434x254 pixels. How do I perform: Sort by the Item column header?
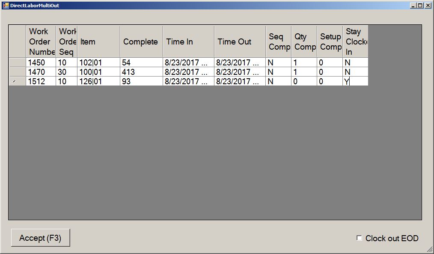[x=98, y=41]
